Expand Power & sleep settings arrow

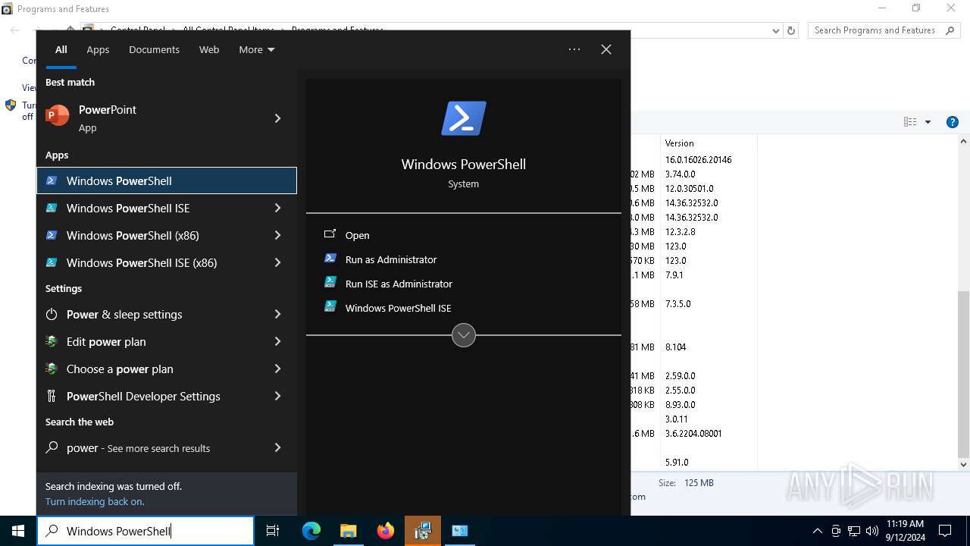point(277,314)
